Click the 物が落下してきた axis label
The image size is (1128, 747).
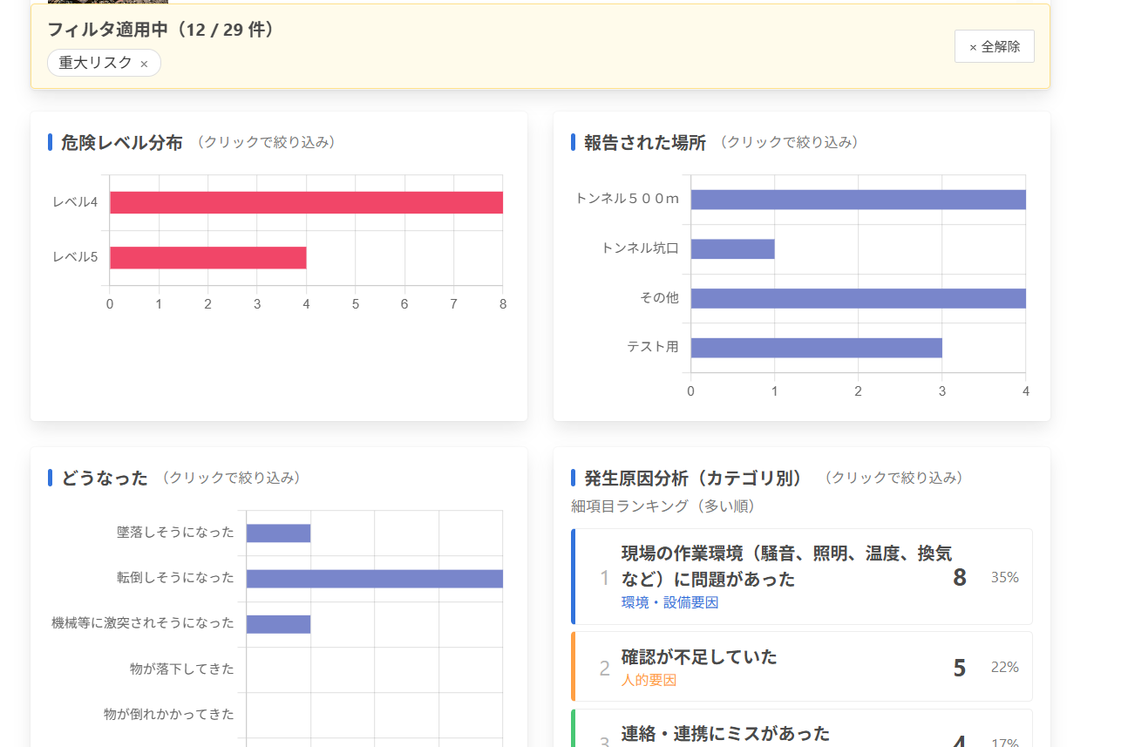[x=182, y=669]
